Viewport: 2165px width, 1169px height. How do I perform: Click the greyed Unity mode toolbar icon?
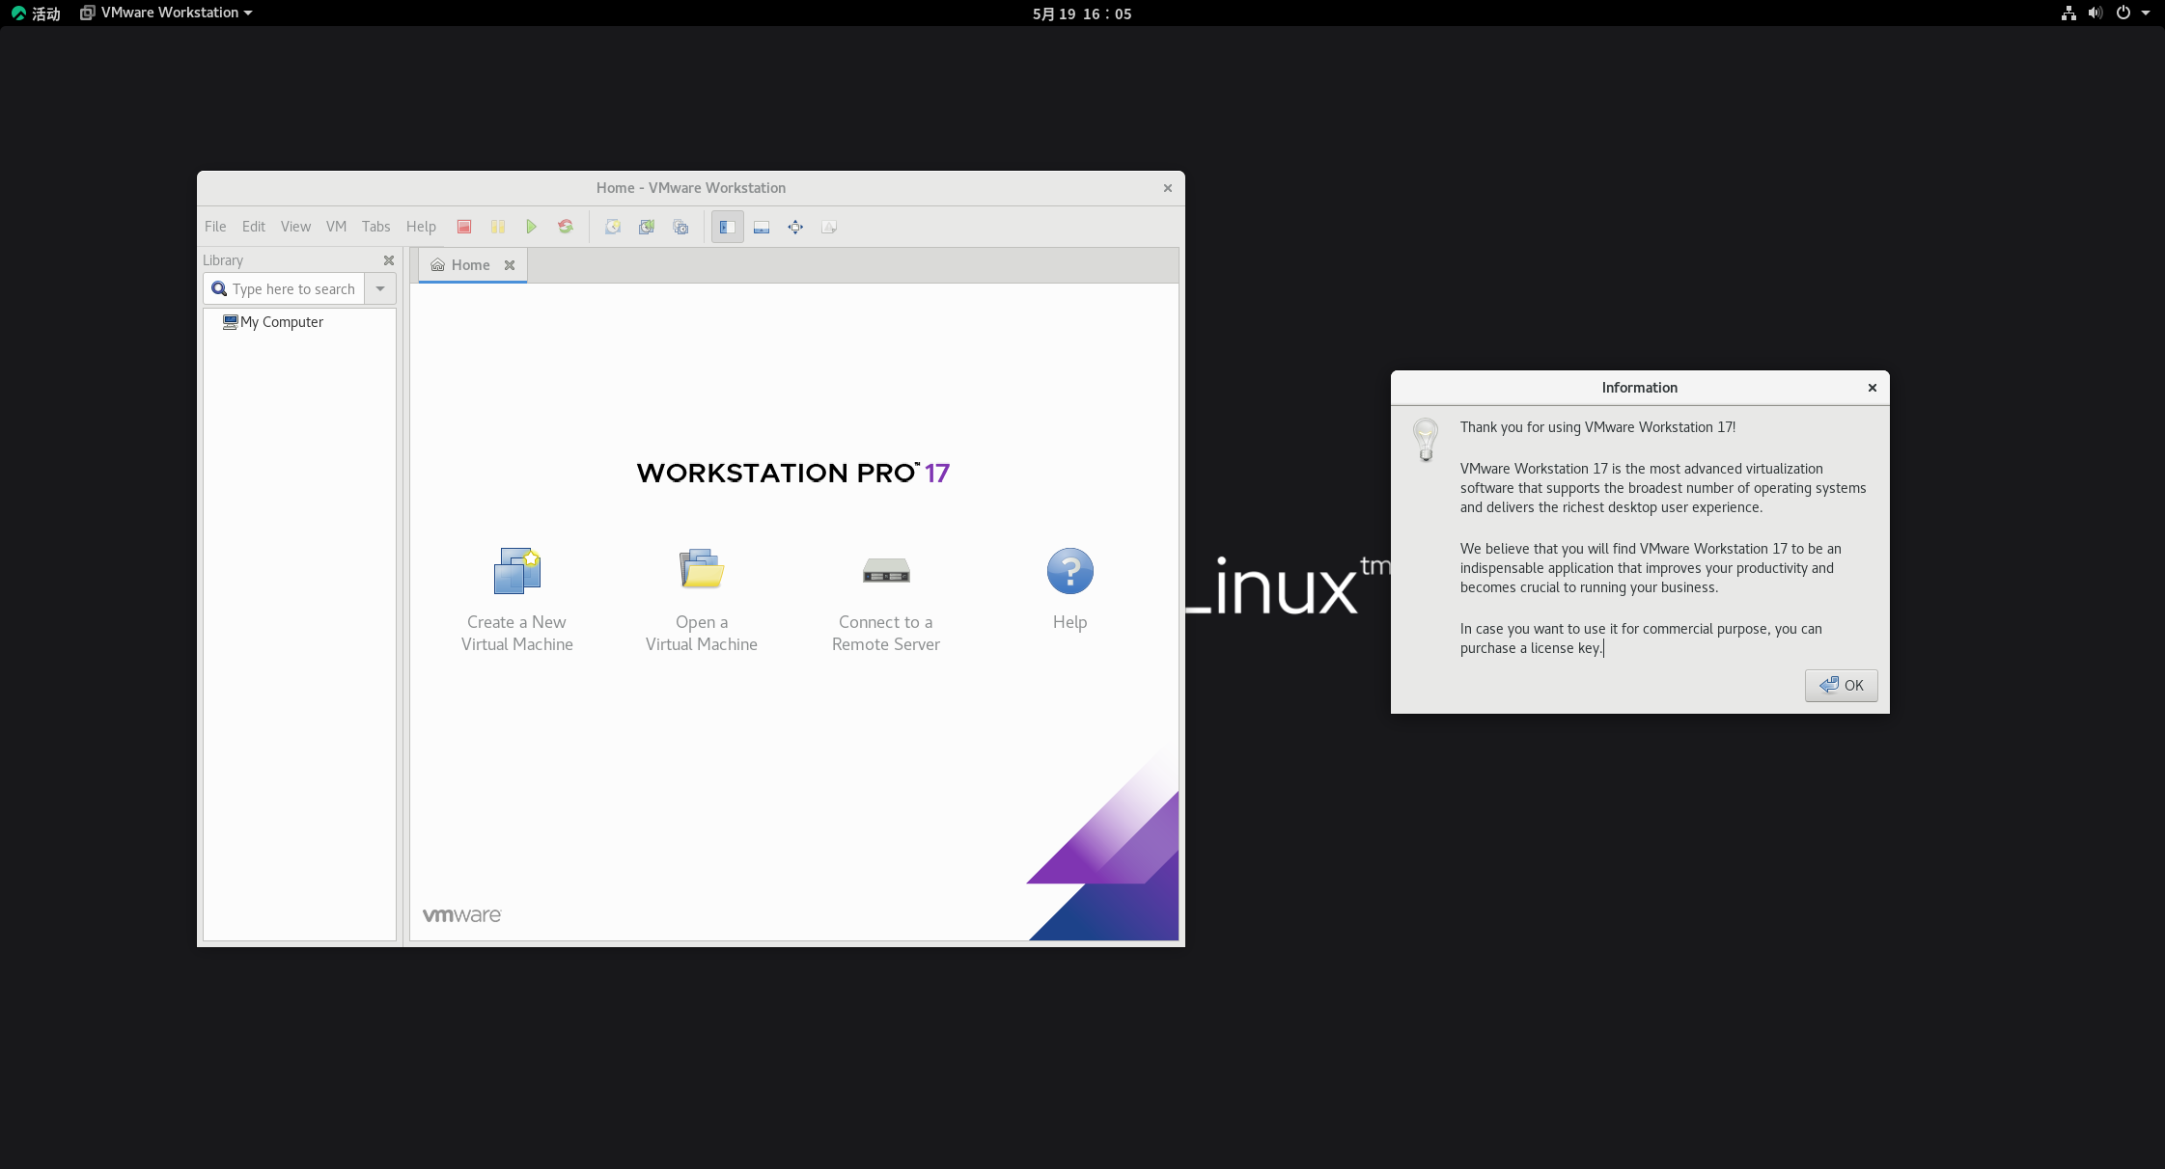tap(829, 227)
